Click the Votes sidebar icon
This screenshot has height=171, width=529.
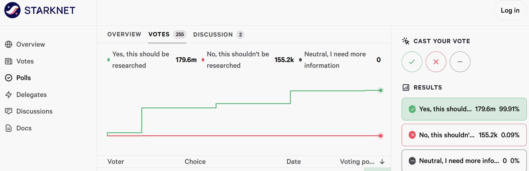tap(9, 61)
